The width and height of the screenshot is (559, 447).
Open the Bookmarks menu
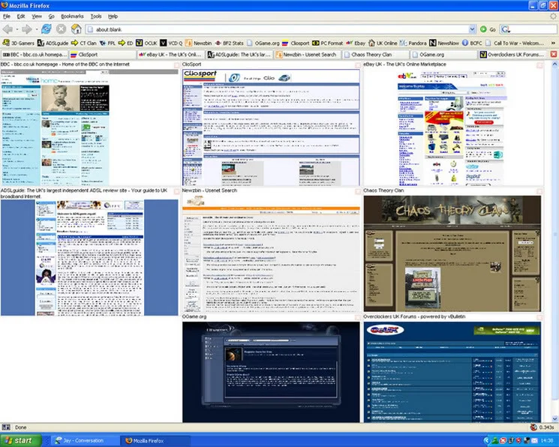coord(72,16)
